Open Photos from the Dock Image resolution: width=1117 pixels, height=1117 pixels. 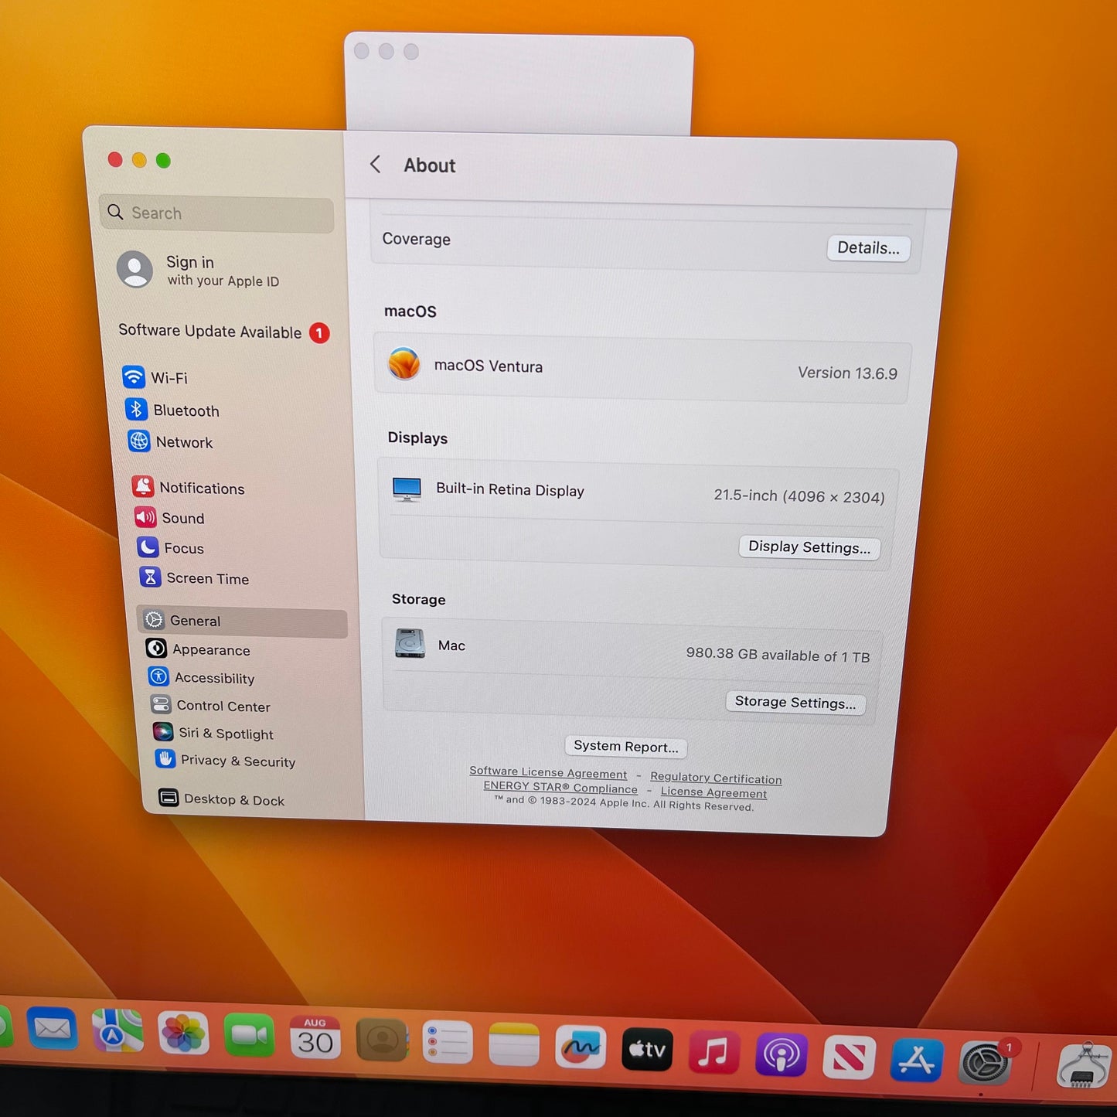coord(183,1034)
